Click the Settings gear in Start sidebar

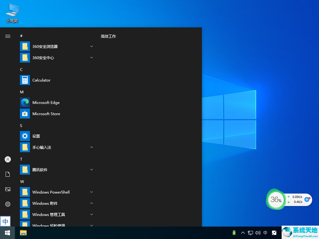[8, 204]
